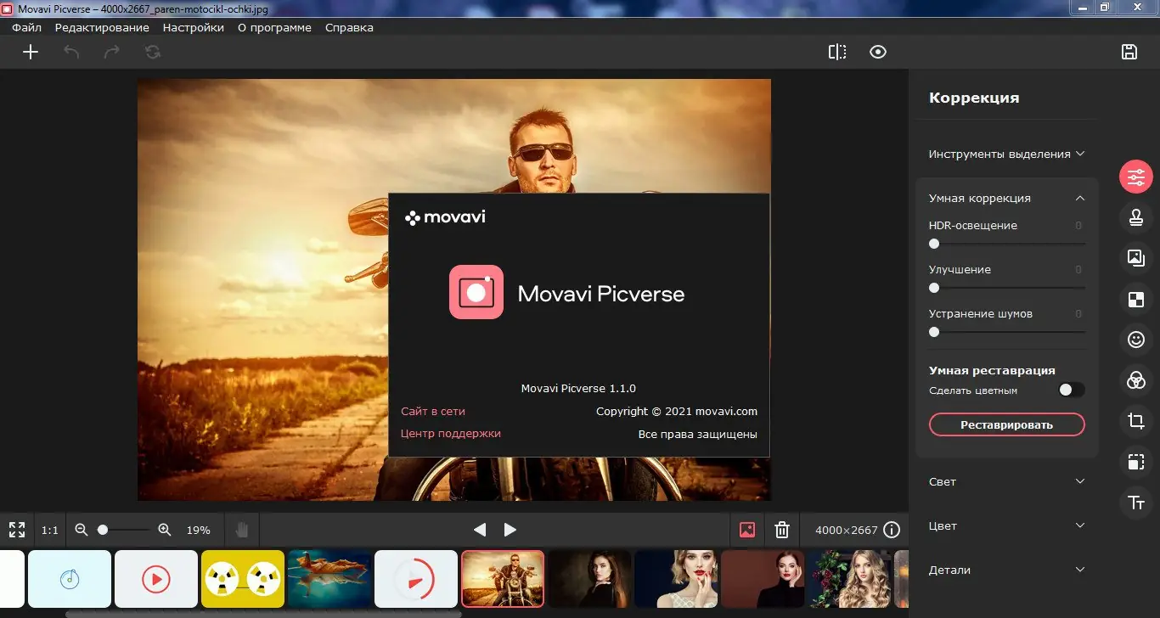Collapse the Умная коррекция section

coord(1007,199)
